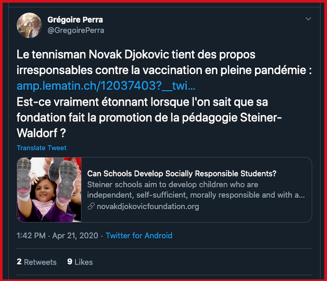327x281 pixels.
Task: Click the @GregoirePerra handle
Action: tap(76, 30)
